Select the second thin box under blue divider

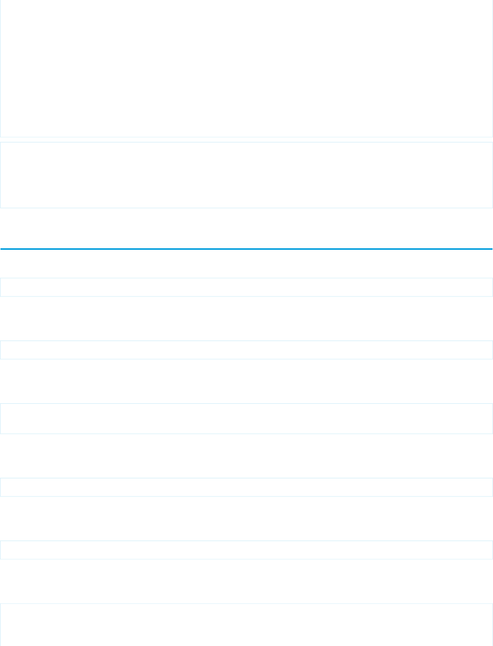pyautogui.click(x=247, y=350)
